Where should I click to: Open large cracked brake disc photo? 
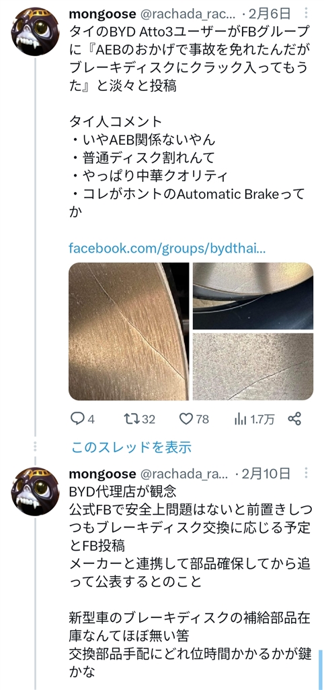(x=128, y=332)
